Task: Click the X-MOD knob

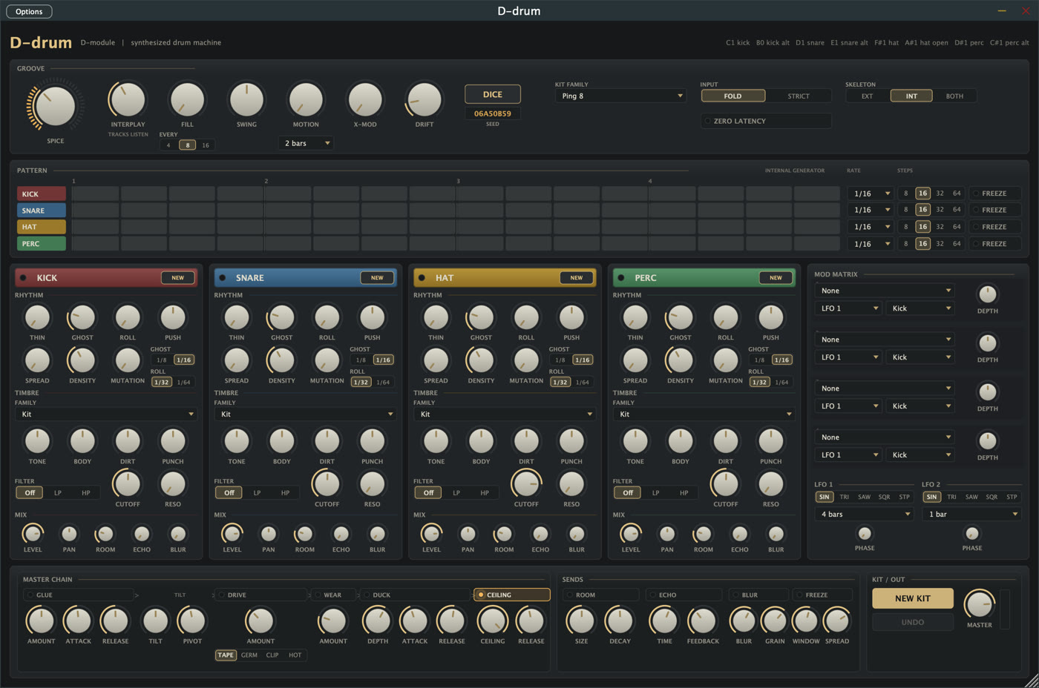Action: (365, 99)
